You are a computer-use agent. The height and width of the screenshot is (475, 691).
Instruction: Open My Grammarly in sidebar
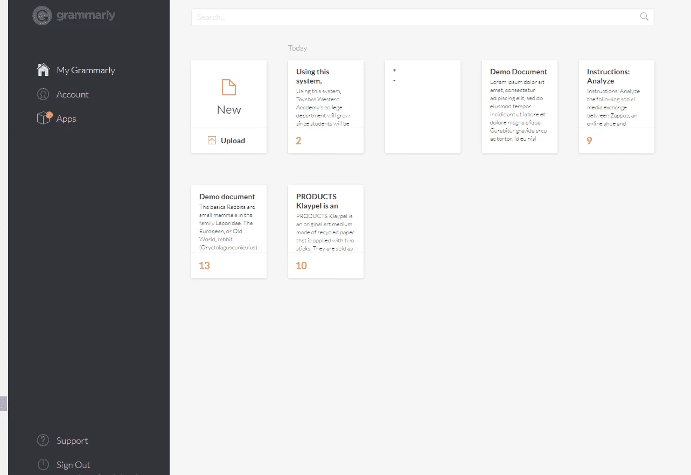86,70
